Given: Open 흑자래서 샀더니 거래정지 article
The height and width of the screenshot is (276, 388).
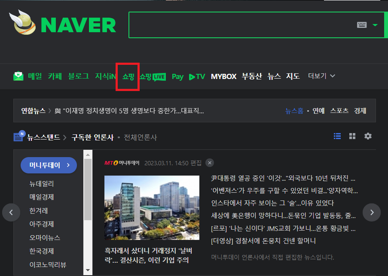Looking at the screenshot, I should [148, 255].
